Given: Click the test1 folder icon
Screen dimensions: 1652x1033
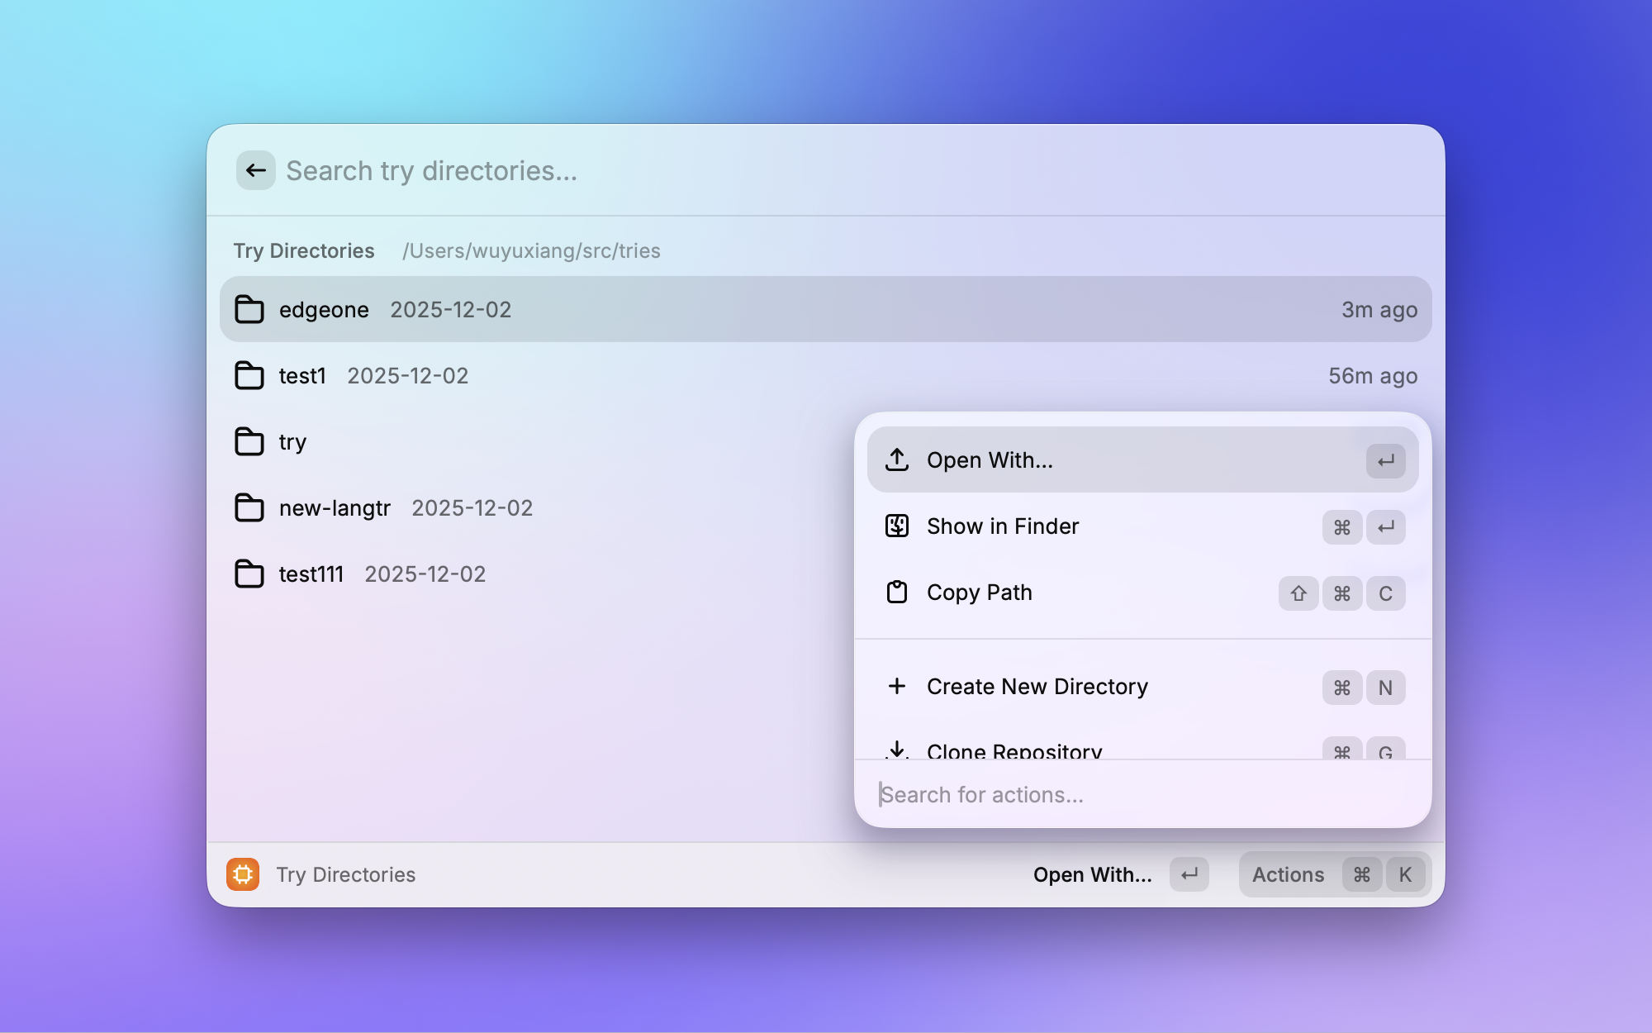Looking at the screenshot, I should [x=249, y=375].
